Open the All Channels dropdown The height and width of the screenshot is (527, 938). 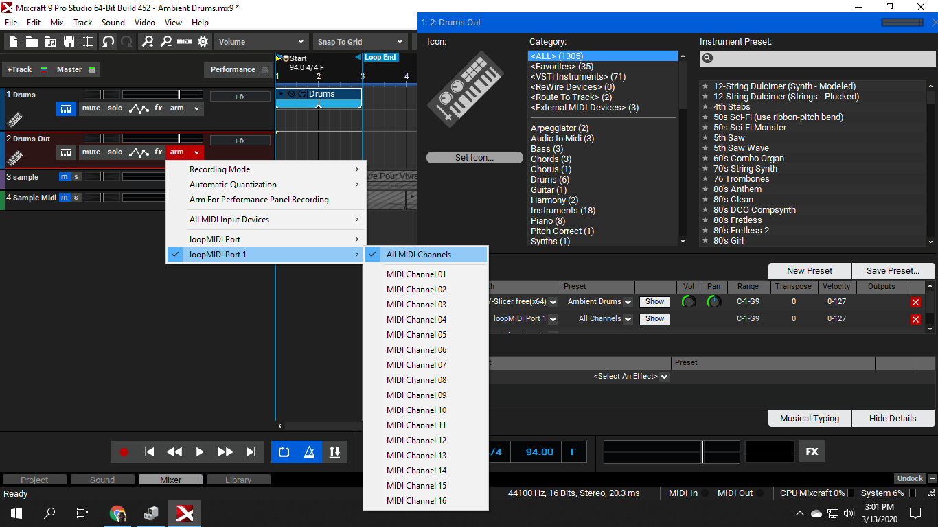tap(628, 319)
